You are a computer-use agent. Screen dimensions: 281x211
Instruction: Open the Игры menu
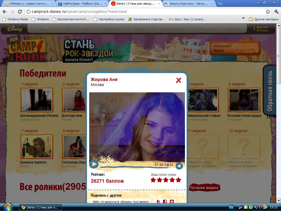click(87, 28)
